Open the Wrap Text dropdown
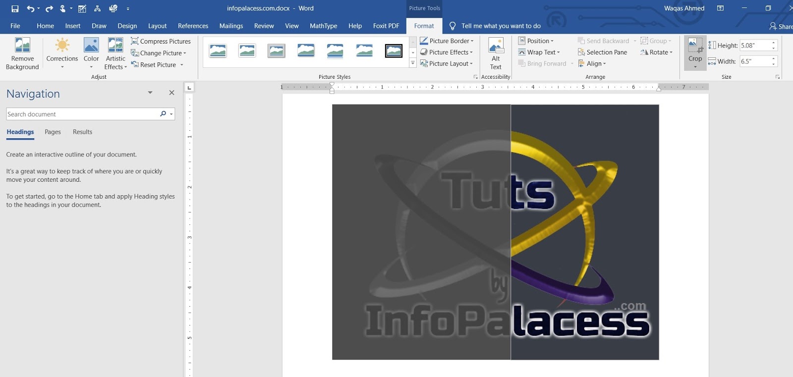 (x=539, y=52)
